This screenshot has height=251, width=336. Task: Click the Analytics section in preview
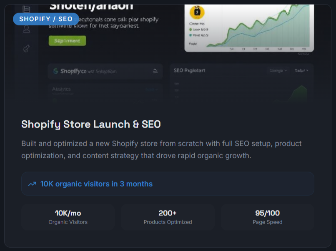(61, 89)
